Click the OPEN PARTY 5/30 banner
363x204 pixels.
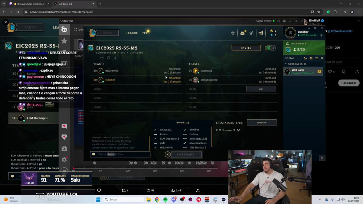(304, 48)
